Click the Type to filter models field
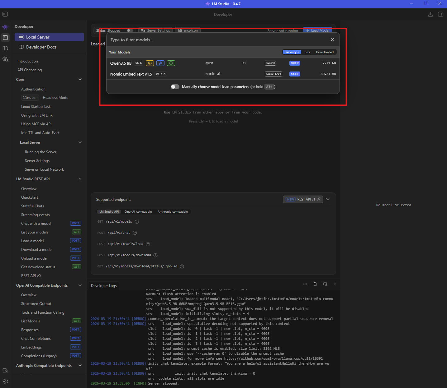The height and width of the screenshot is (388, 447). coord(218,40)
